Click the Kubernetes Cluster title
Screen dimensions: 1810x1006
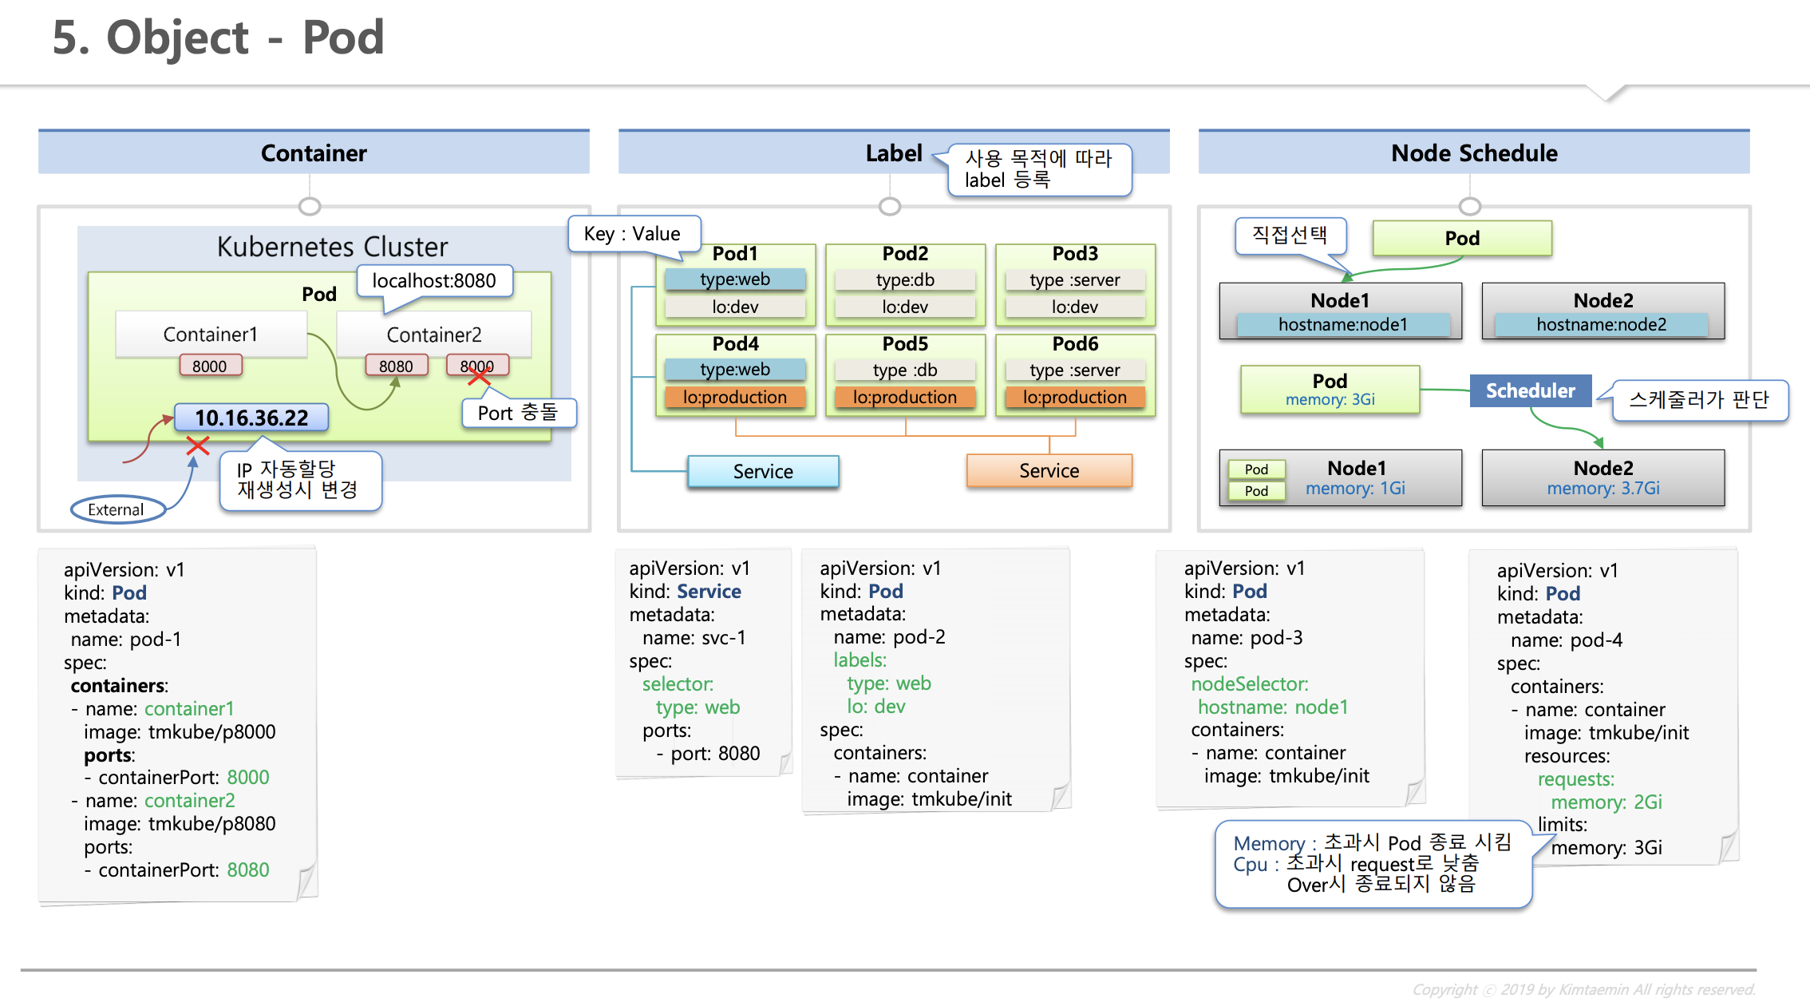[x=332, y=247]
